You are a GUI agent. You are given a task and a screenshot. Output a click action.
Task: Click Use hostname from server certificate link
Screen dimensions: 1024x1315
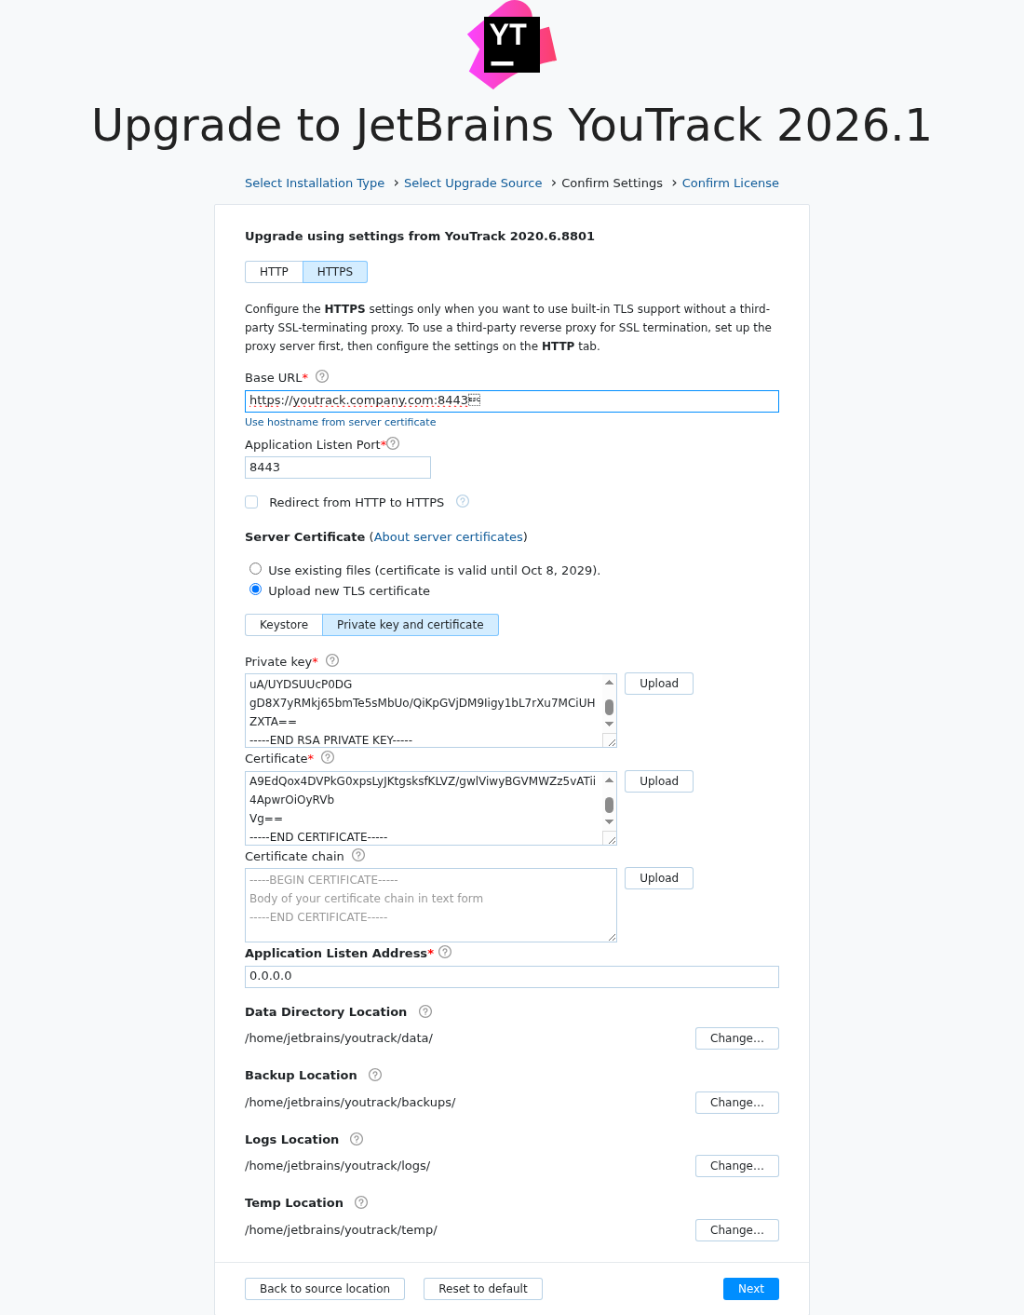coord(340,422)
